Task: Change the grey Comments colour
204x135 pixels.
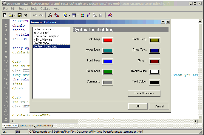Action: (108, 82)
